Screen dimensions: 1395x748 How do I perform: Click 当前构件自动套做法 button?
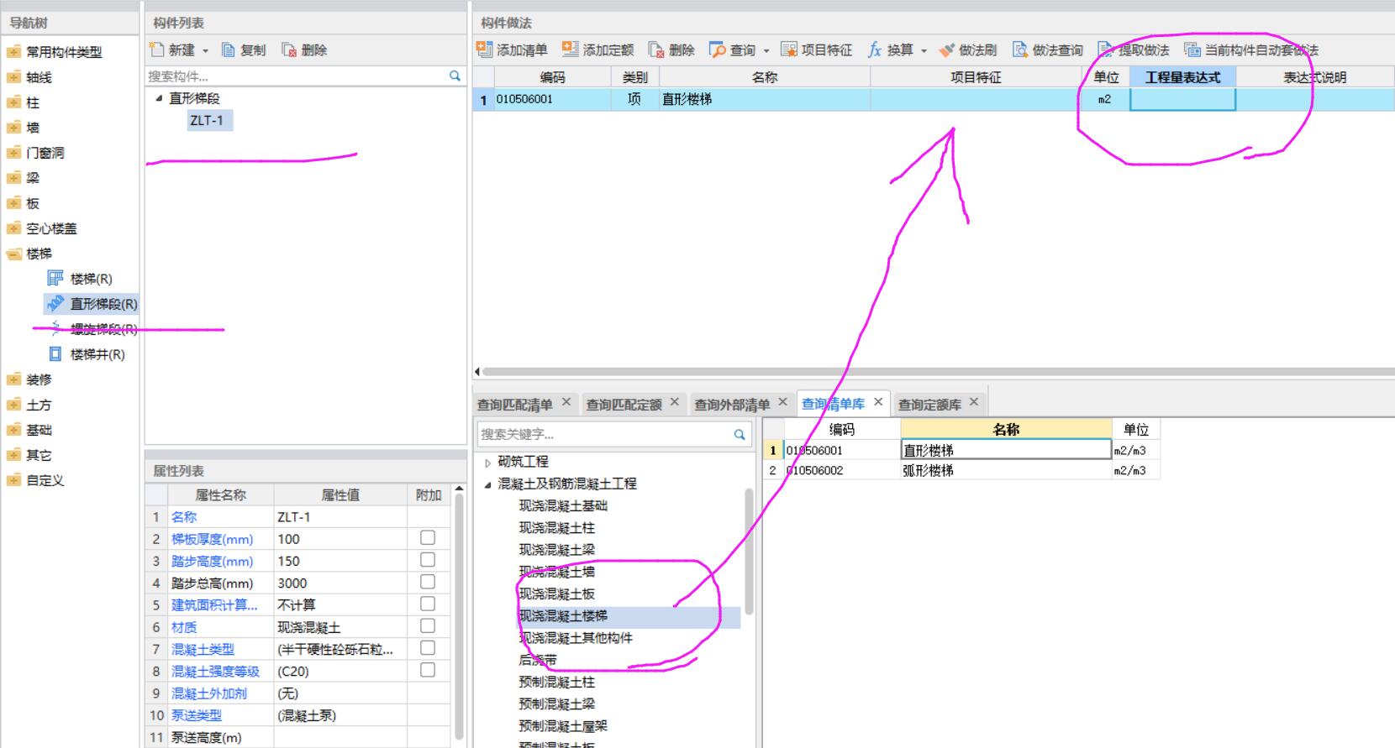click(1251, 50)
